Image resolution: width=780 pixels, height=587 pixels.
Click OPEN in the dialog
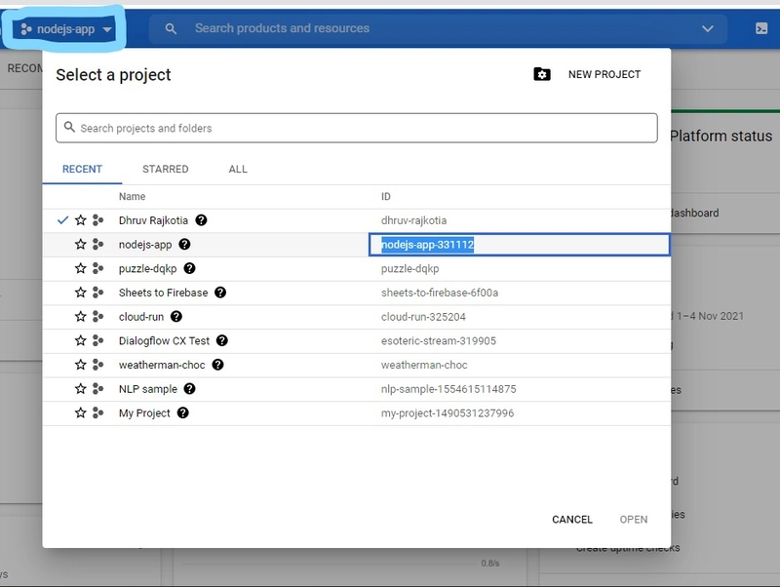[x=633, y=520]
